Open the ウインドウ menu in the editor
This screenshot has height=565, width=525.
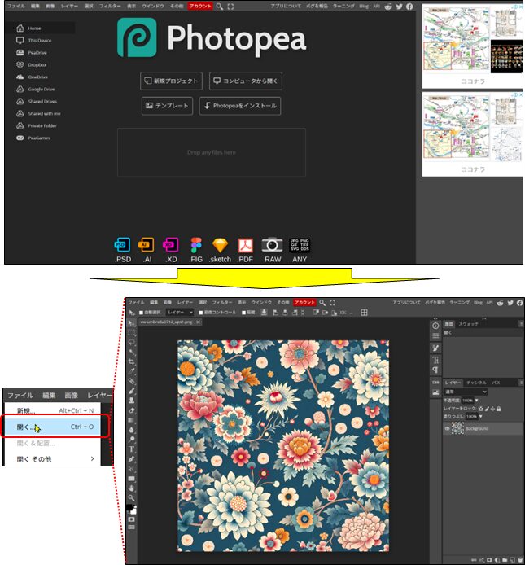coord(261,302)
